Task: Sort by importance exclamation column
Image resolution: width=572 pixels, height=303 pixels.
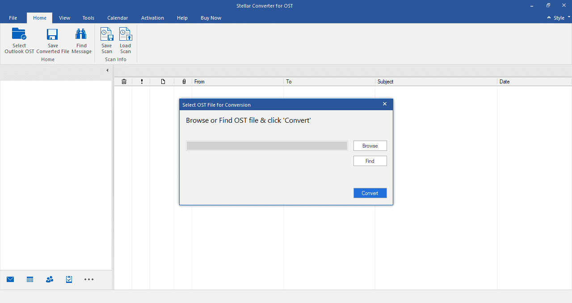Action: pyautogui.click(x=142, y=82)
